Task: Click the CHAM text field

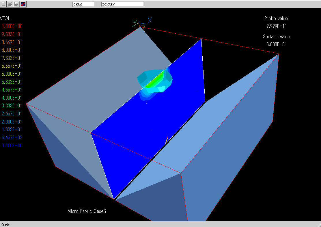Action: [x=83, y=4]
